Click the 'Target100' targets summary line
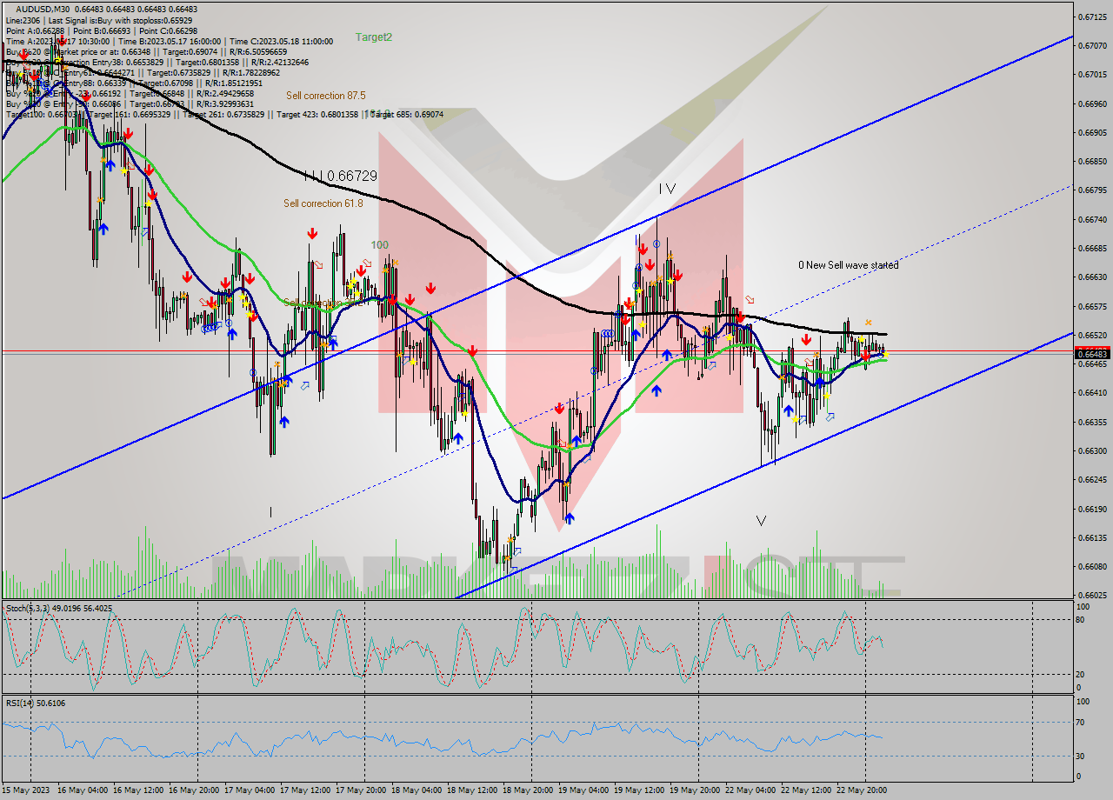Screen dimensions: 1113x800 coord(224,114)
